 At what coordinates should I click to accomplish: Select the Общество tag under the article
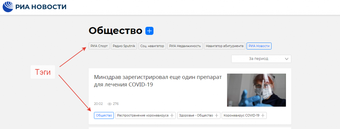104,115
